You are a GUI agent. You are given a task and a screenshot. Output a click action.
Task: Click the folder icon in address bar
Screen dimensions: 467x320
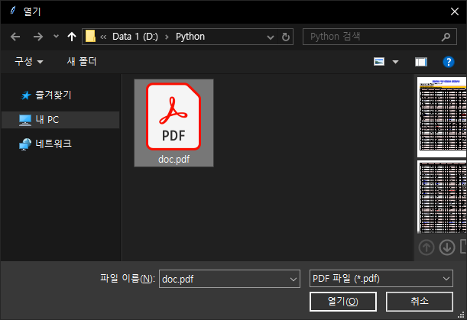(90, 37)
